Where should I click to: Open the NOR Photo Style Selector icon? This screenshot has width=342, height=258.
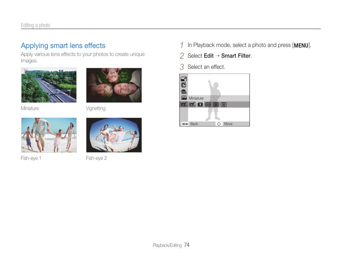(x=184, y=92)
